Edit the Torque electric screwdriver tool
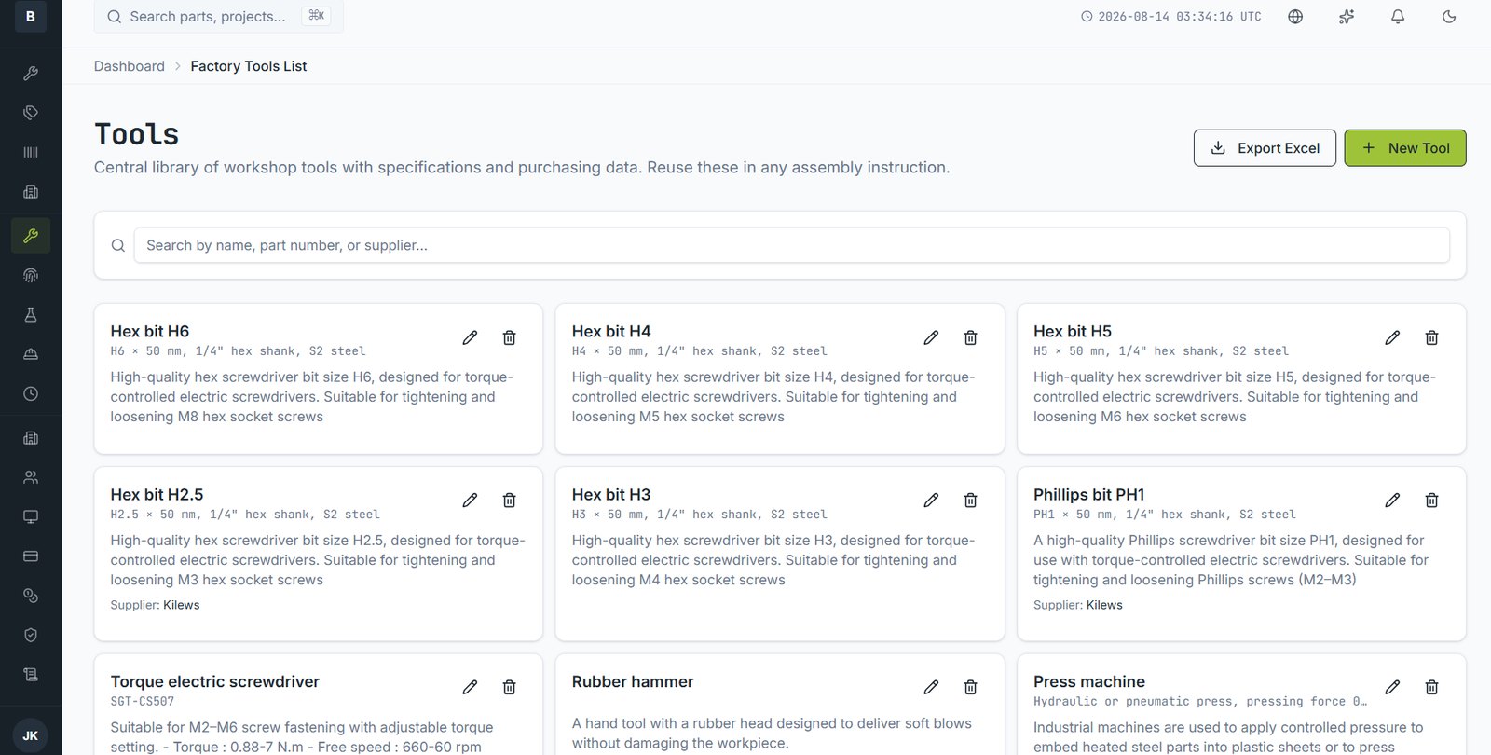Image resolution: width=1491 pixels, height=755 pixels. tap(470, 687)
